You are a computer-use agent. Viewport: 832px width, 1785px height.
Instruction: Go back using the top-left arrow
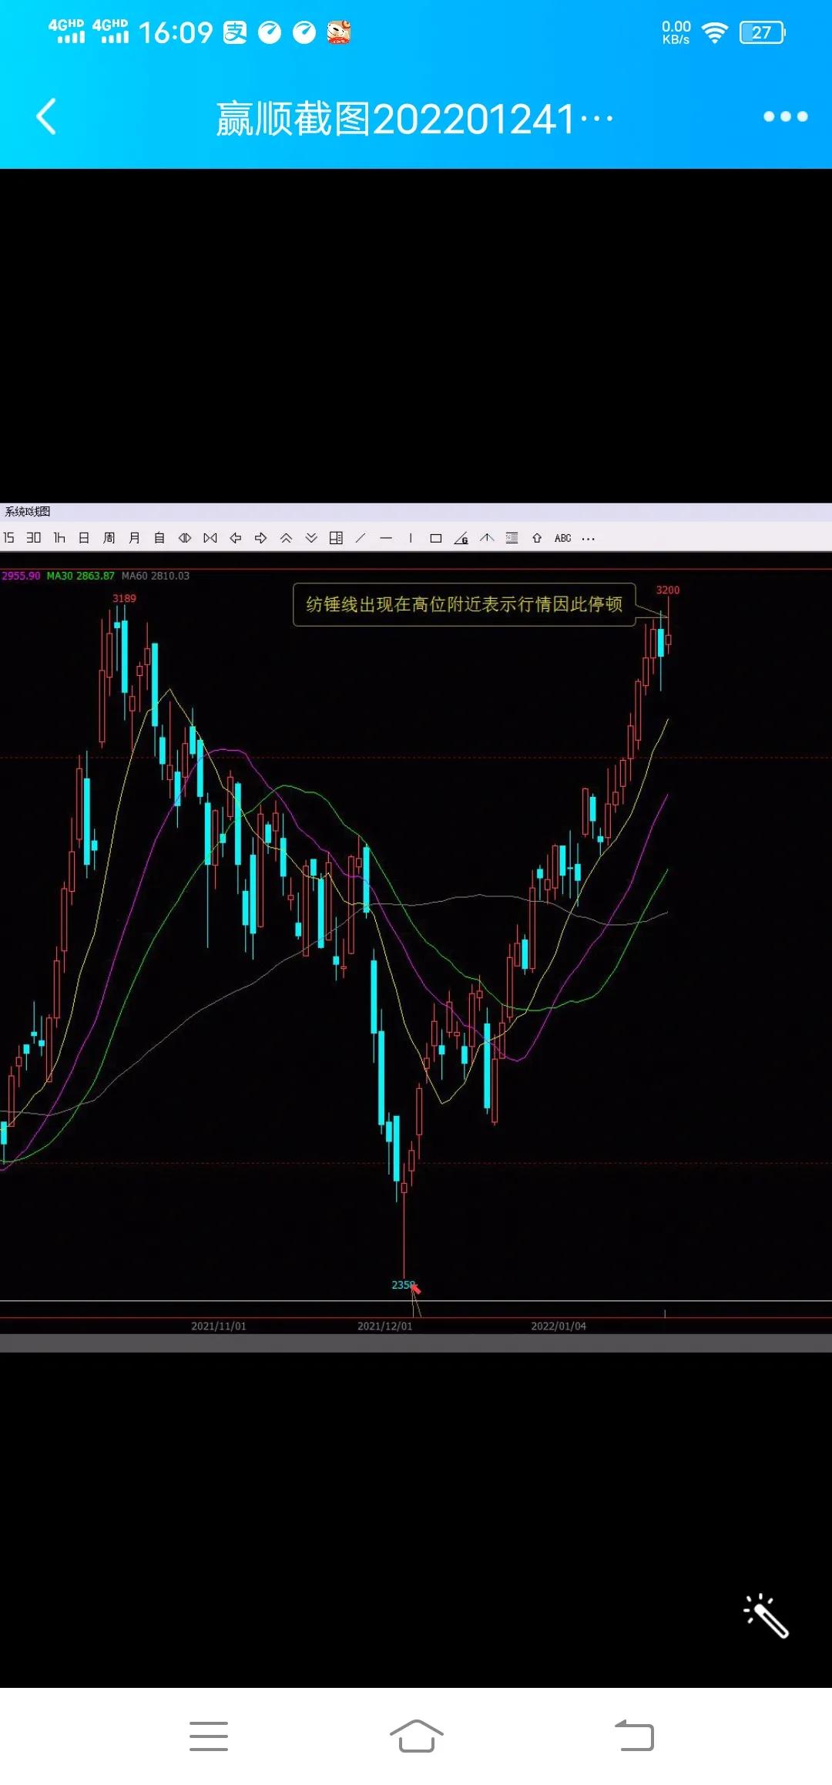46,117
